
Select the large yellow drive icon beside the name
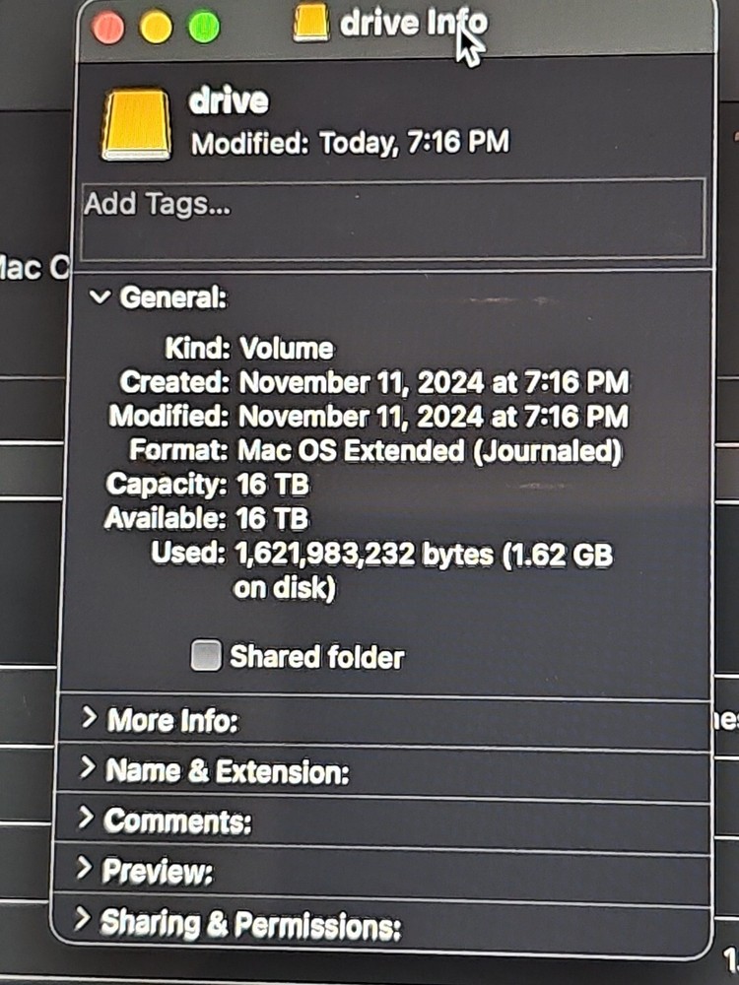[136, 124]
